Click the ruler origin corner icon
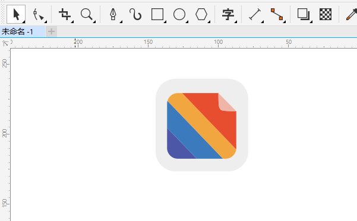This screenshot has width=357, height=221. pyautogui.click(x=5, y=43)
